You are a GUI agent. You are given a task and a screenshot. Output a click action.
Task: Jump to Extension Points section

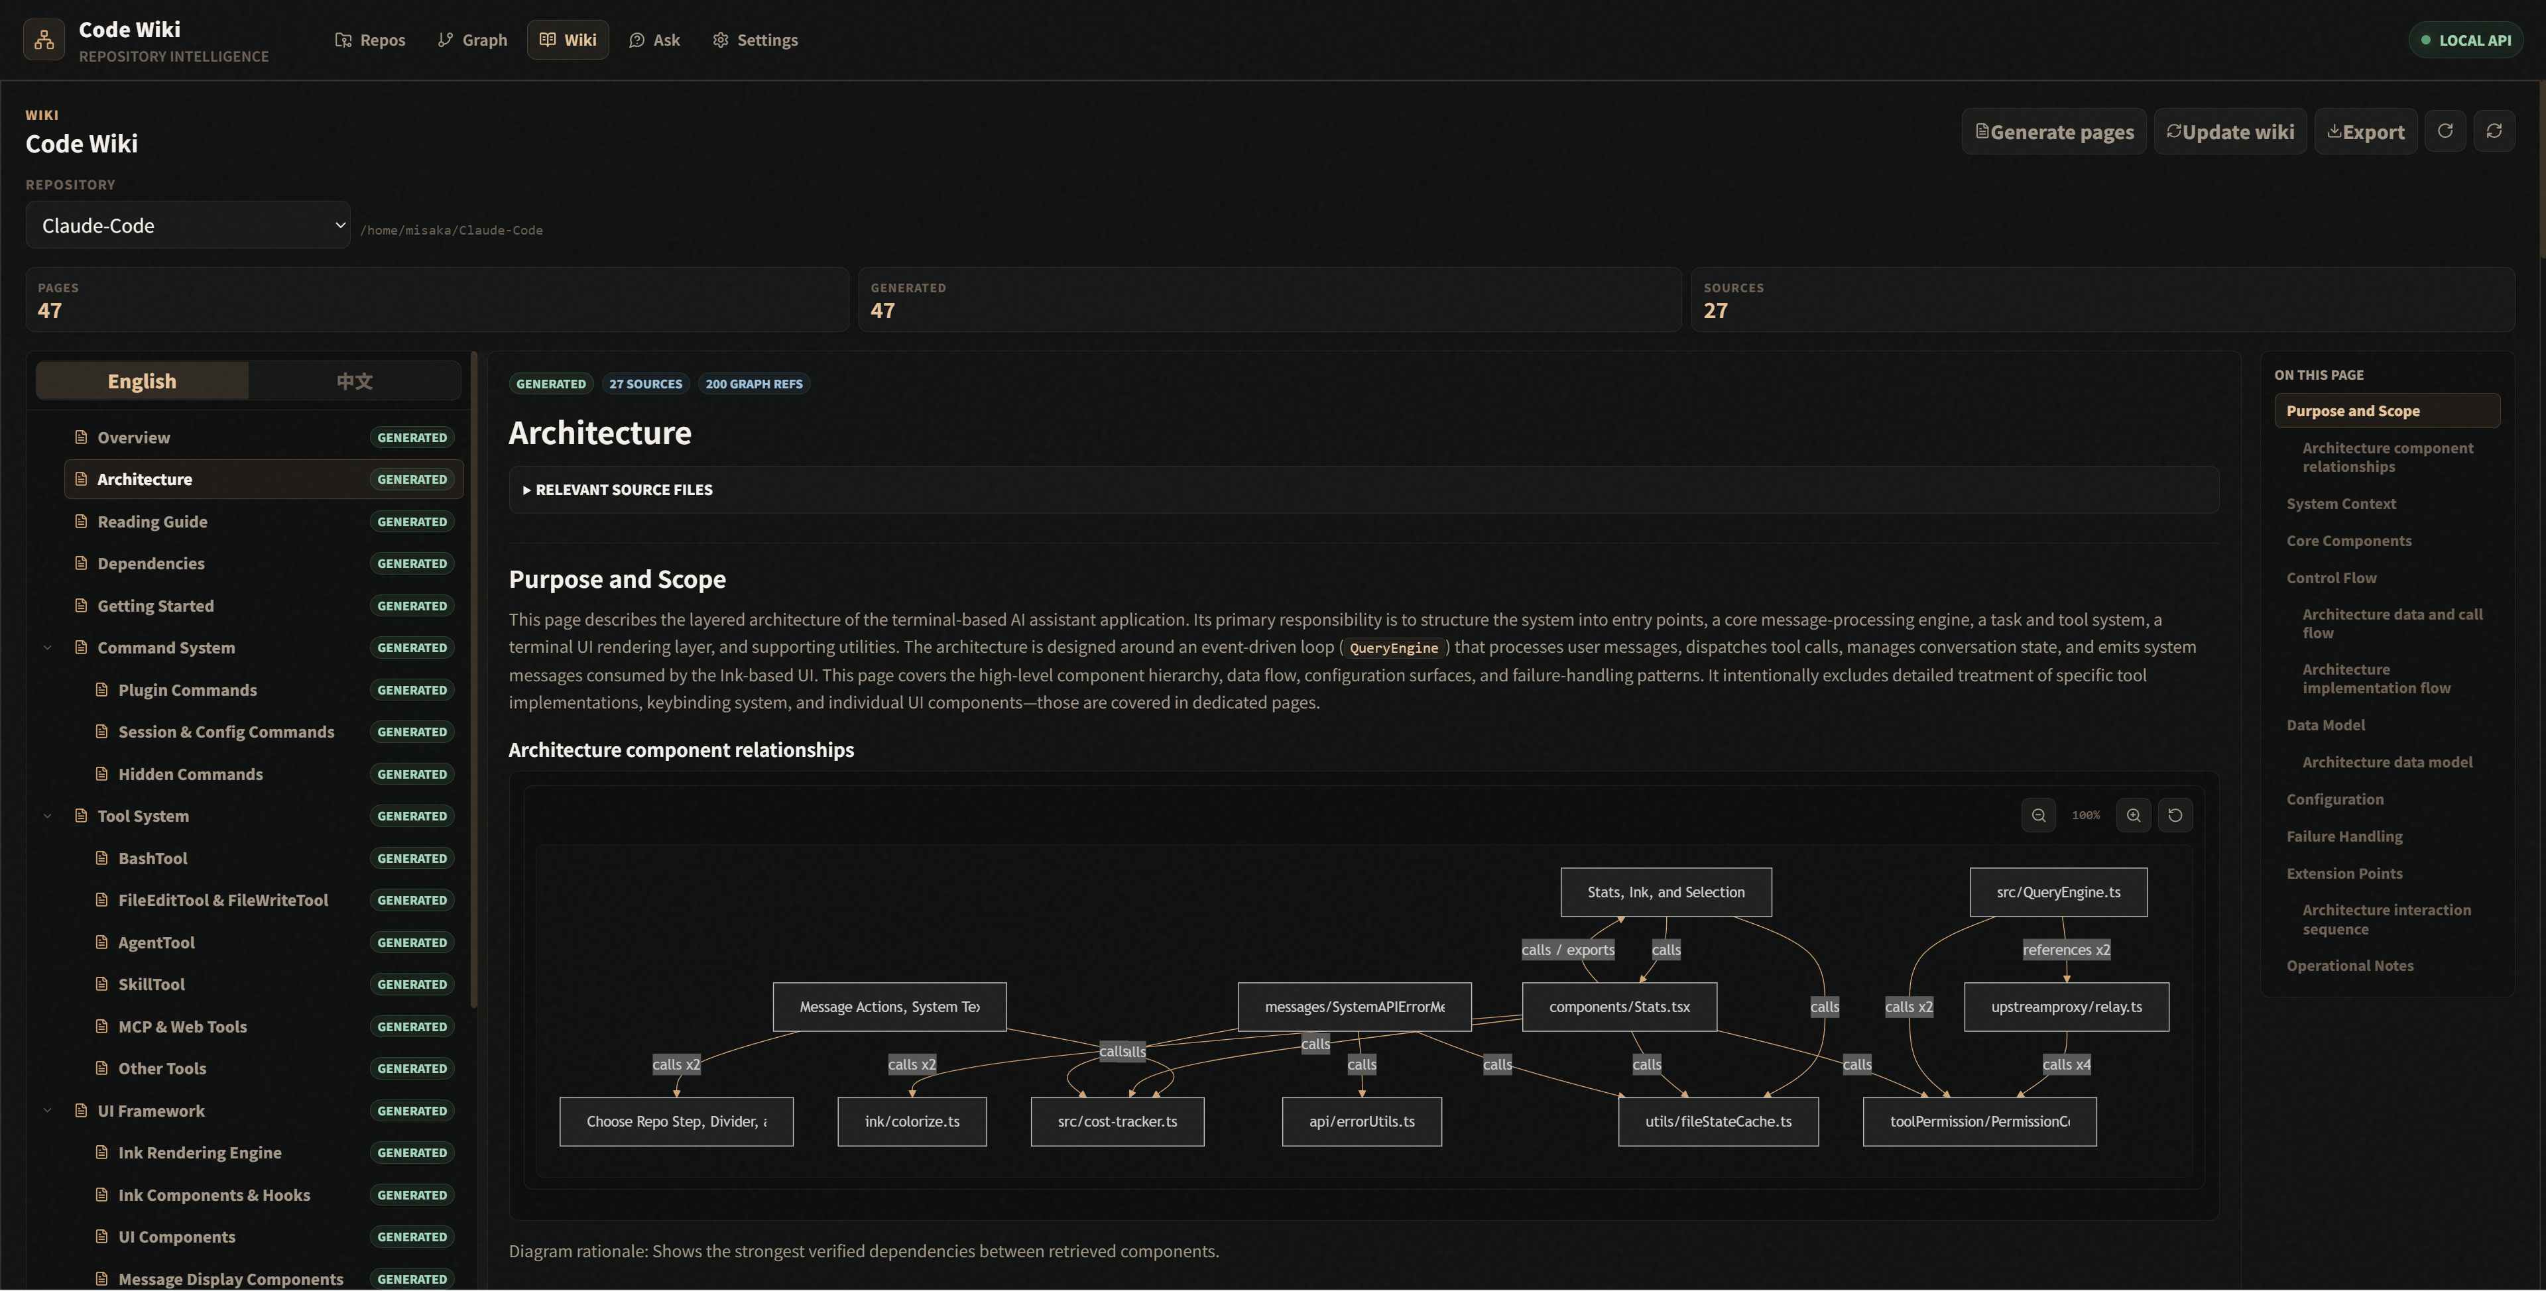(2343, 873)
